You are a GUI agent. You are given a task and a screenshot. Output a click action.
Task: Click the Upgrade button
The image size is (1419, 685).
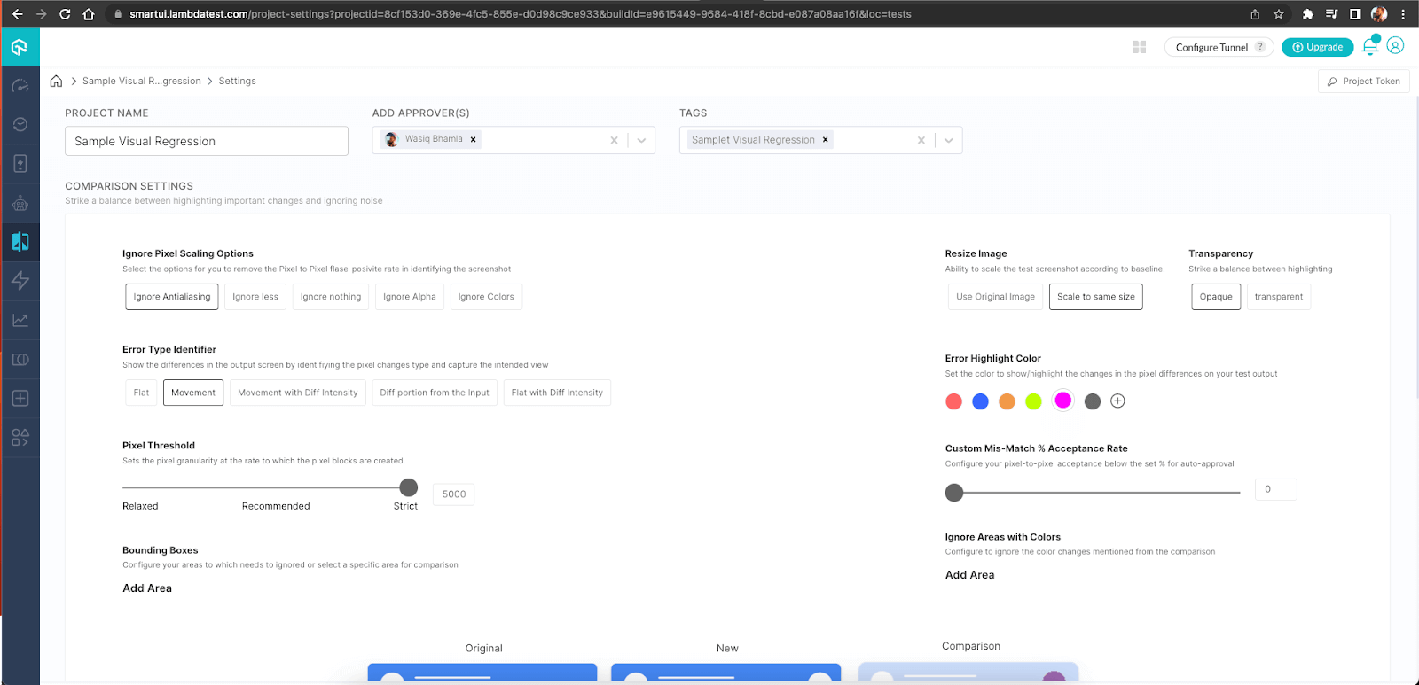click(1317, 47)
